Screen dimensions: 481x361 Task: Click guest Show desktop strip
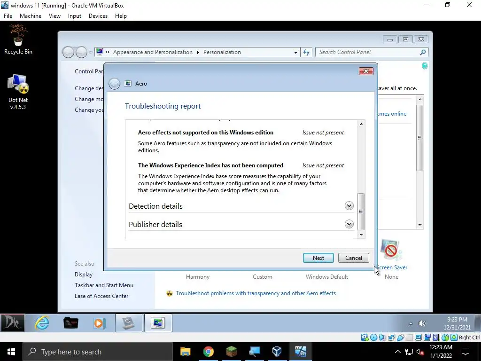tap(478, 323)
